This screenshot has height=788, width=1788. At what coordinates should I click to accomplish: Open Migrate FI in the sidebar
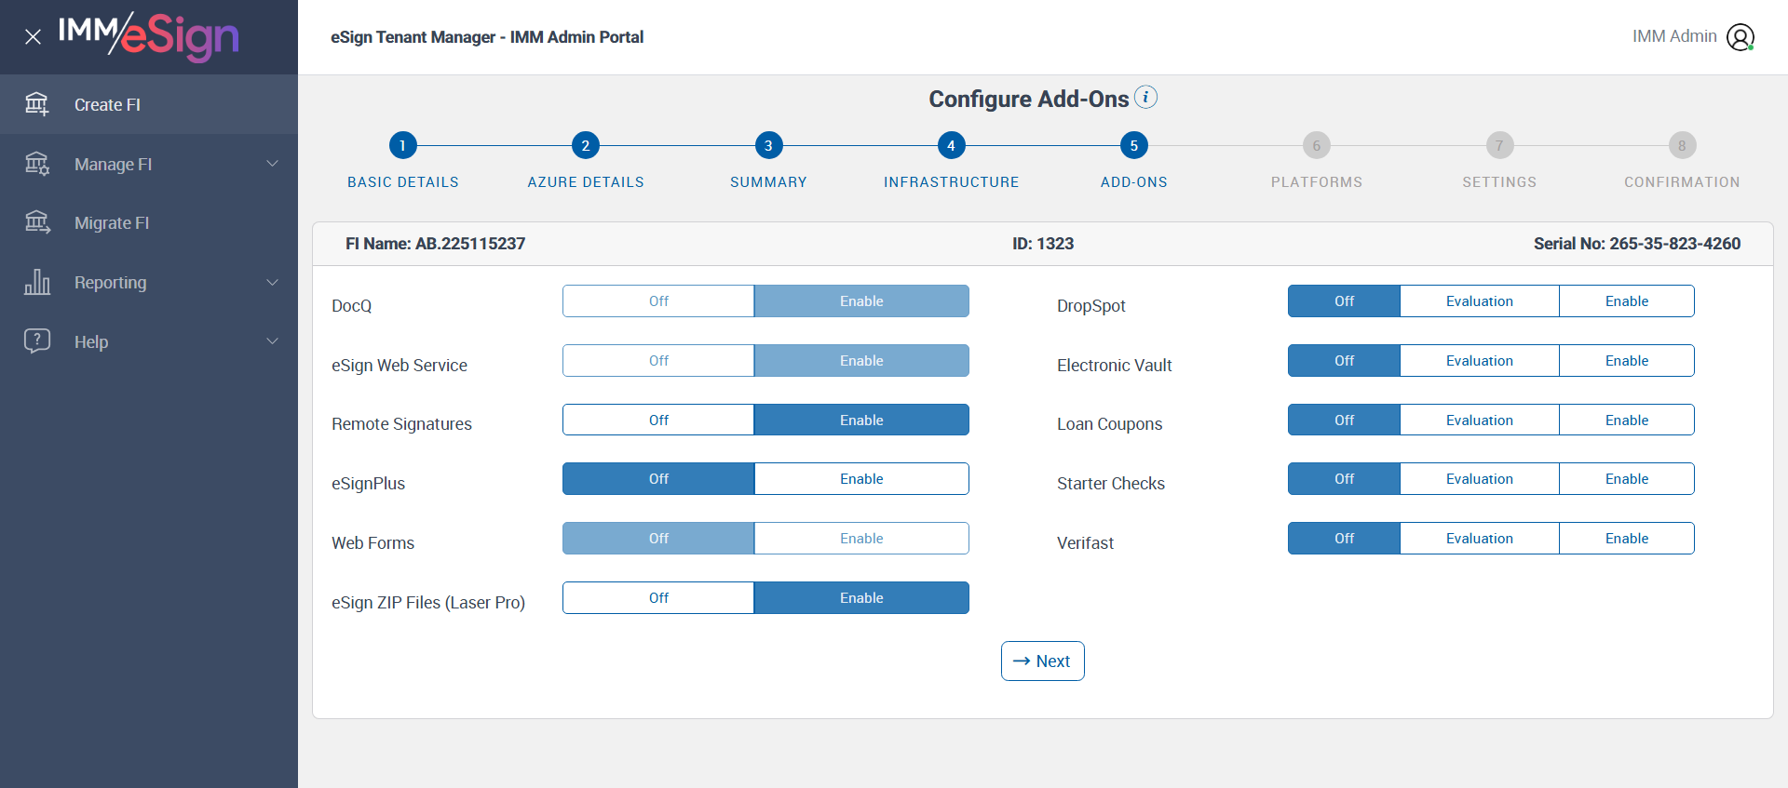coord(149,222)
